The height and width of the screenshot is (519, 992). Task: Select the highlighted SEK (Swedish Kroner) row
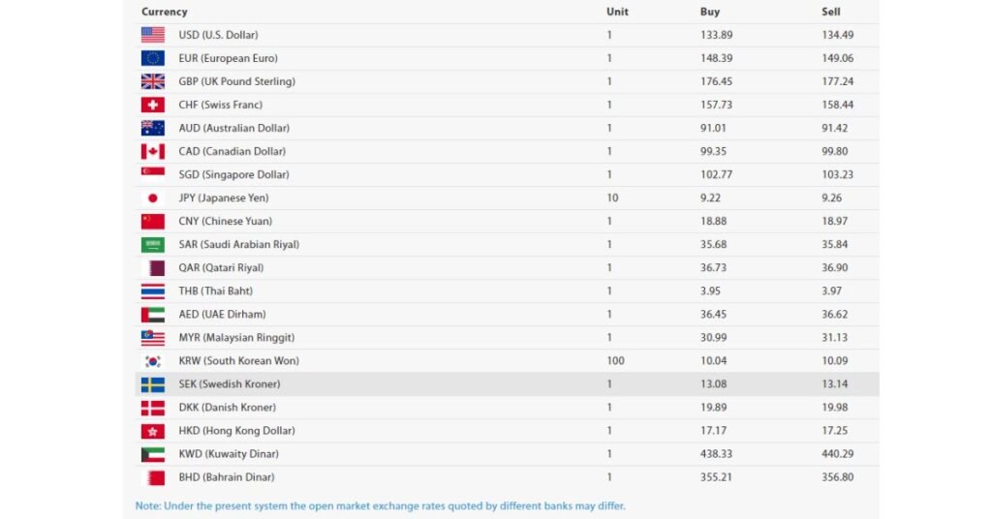[x=507, y=384]
